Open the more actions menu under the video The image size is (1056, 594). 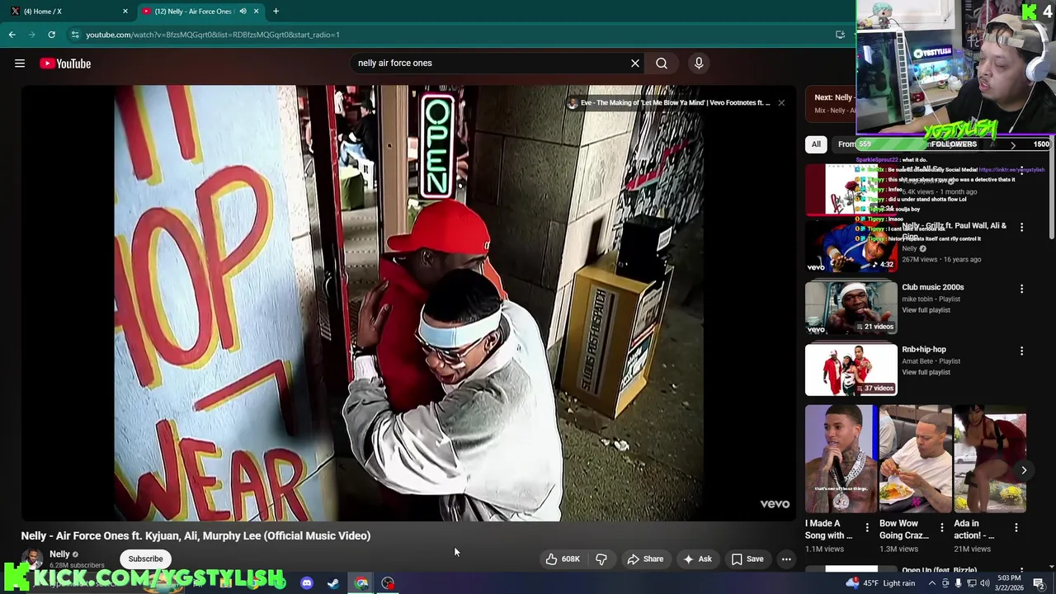tap(786, 559)
